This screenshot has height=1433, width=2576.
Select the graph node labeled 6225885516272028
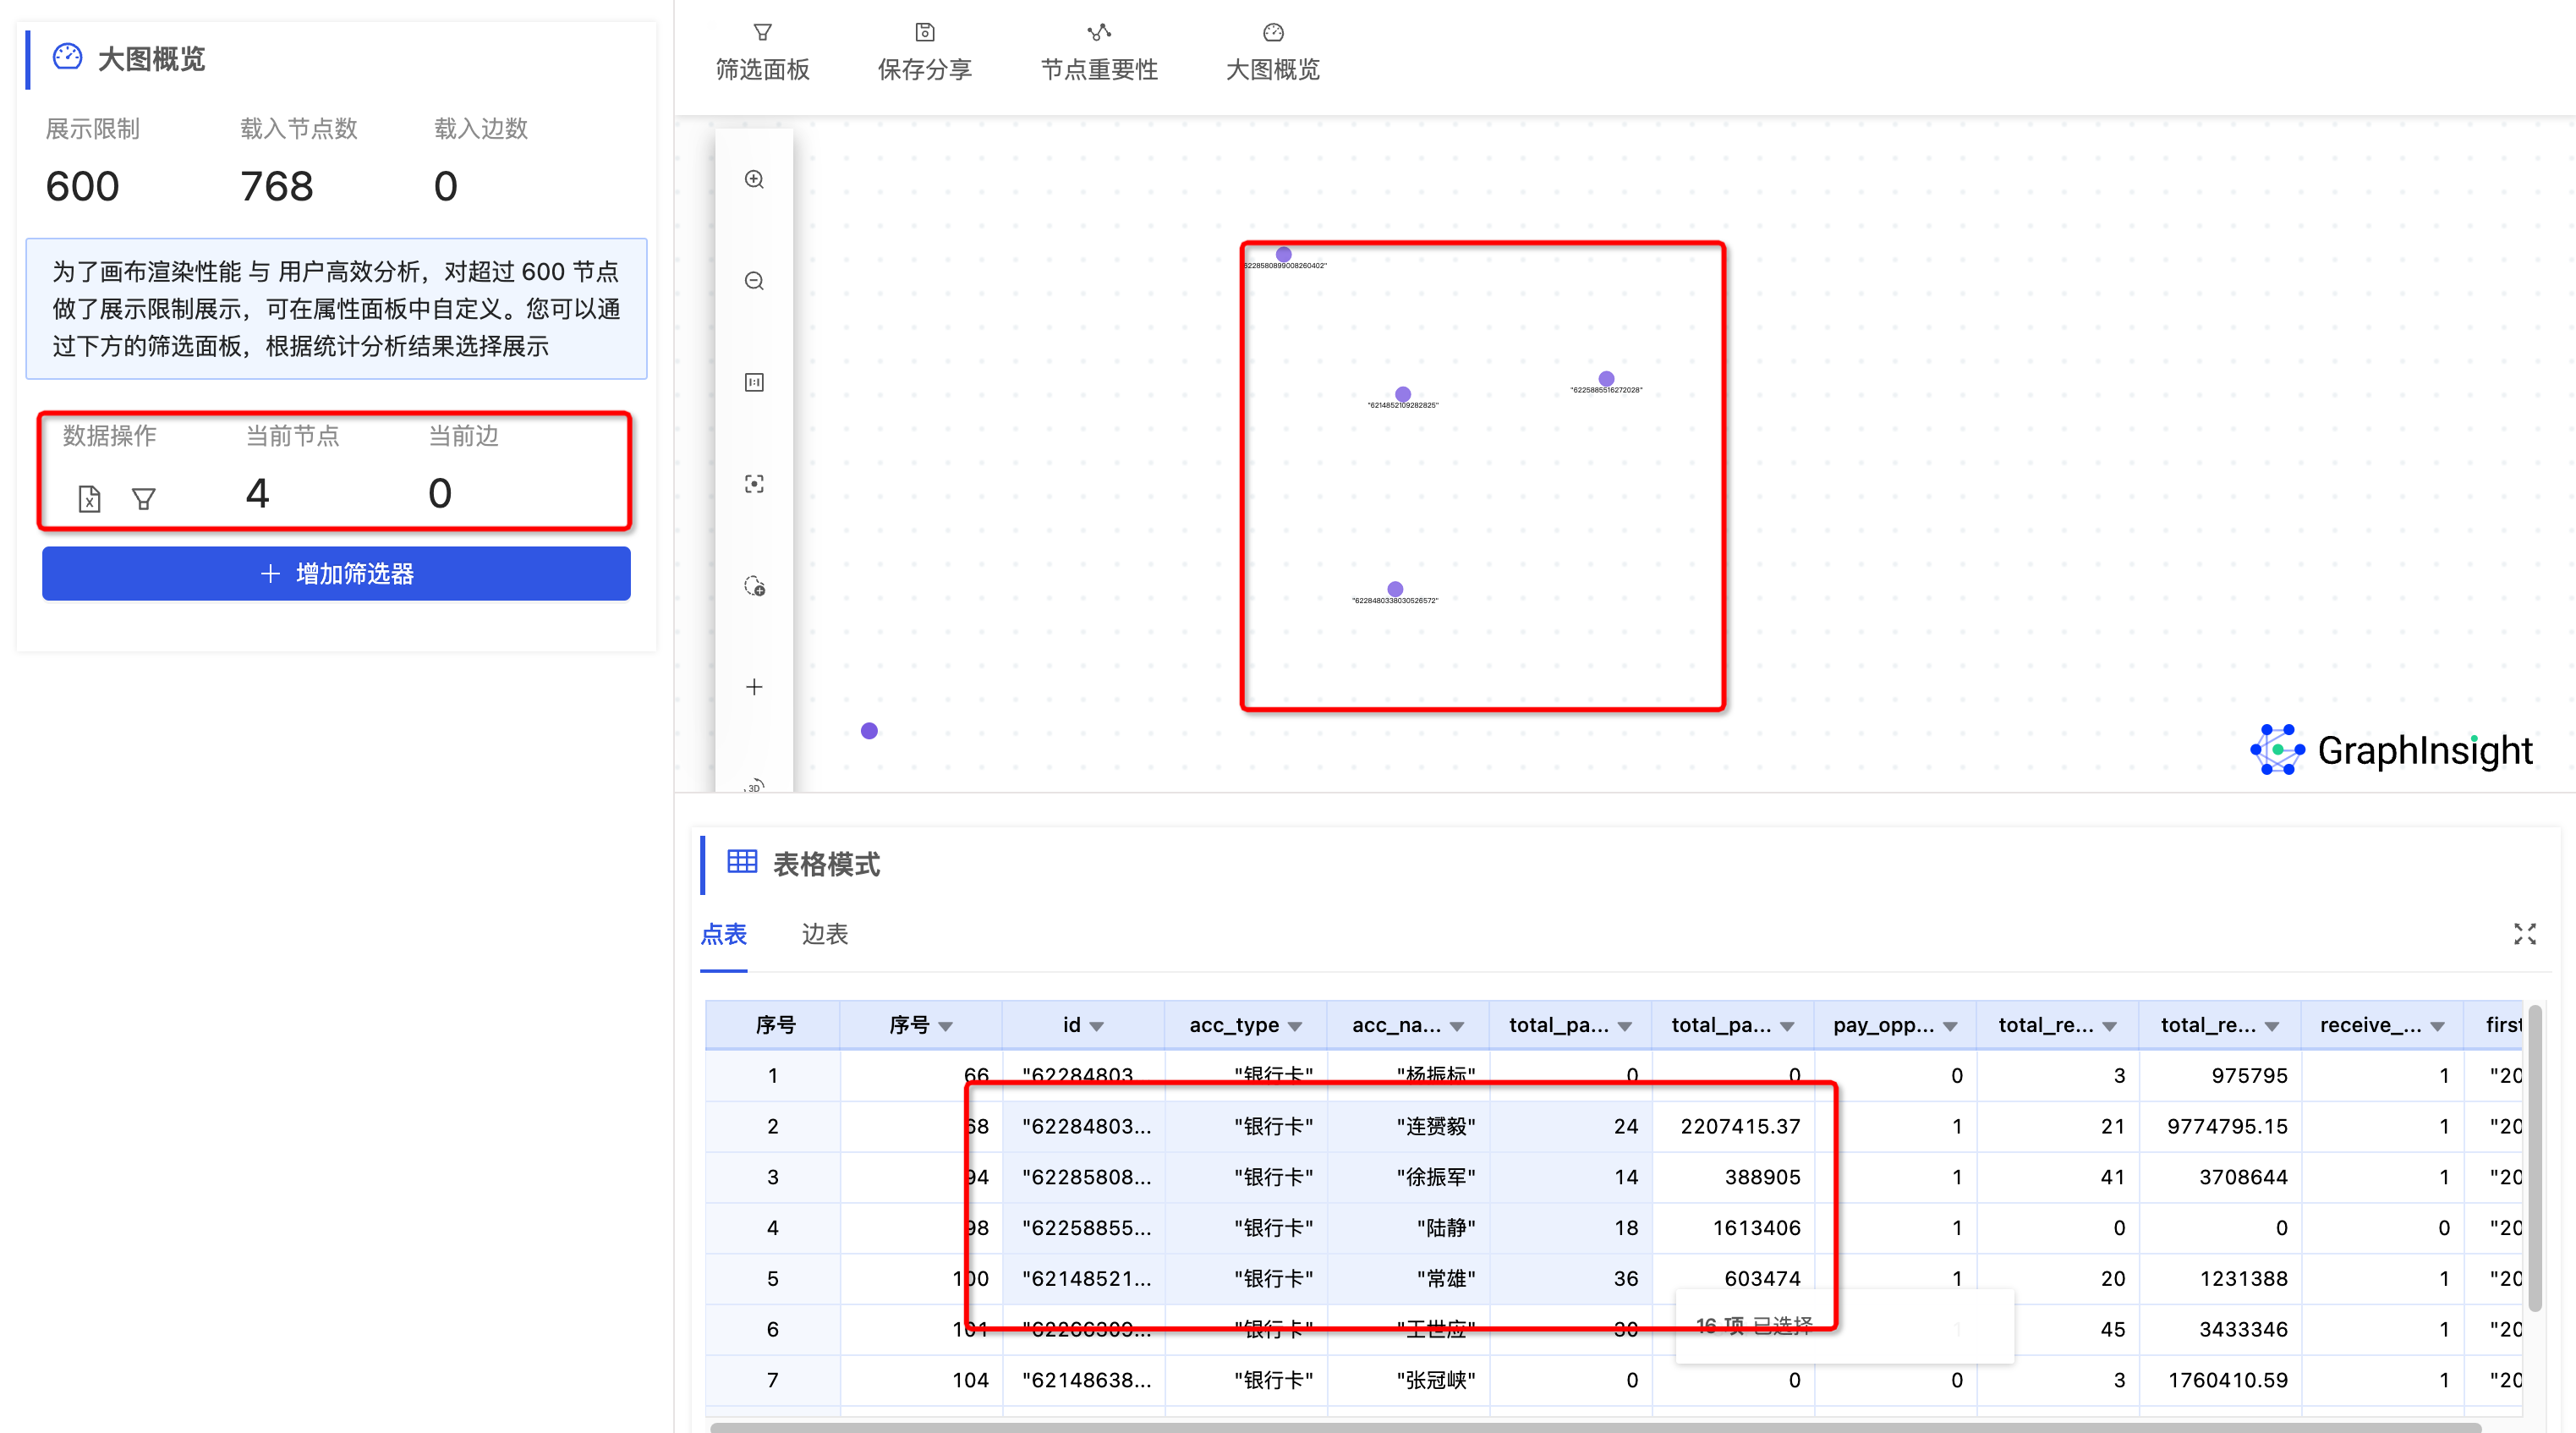point(1606,379)
